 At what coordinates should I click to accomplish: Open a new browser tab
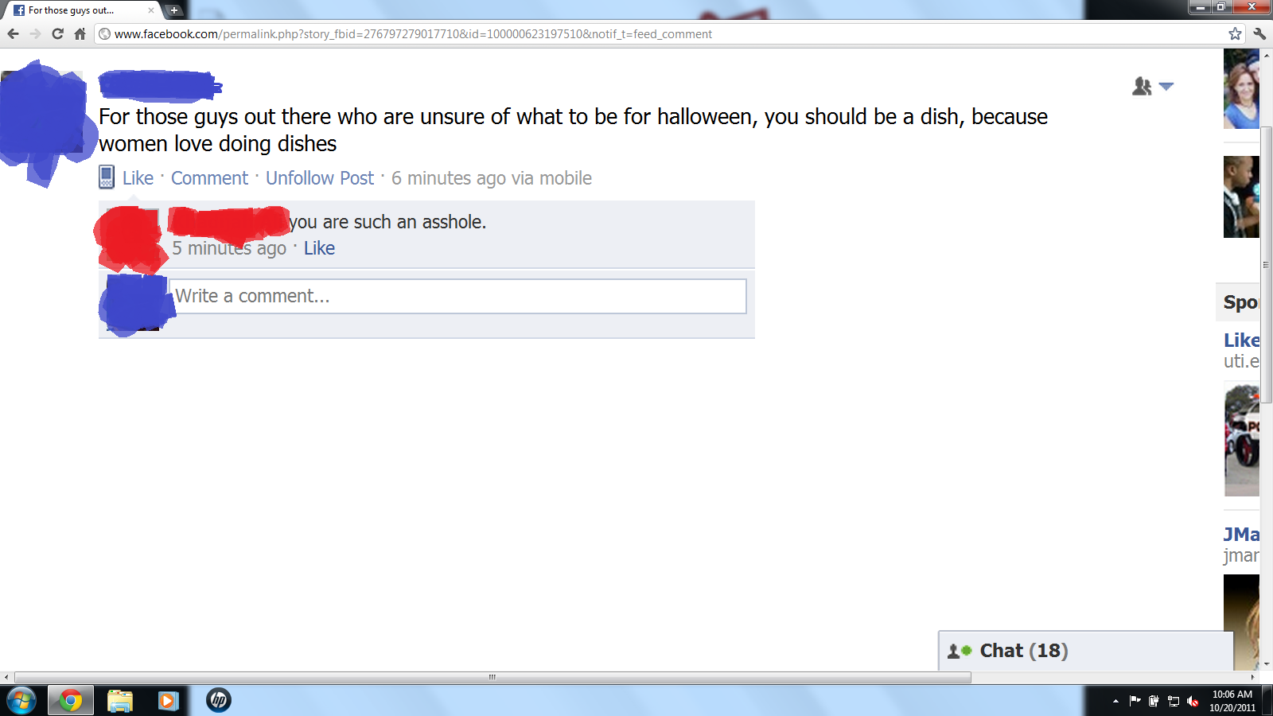coord(174,10)
